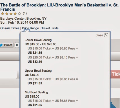Click the second rating star
120x108 pixels.
tap(7, 14)
